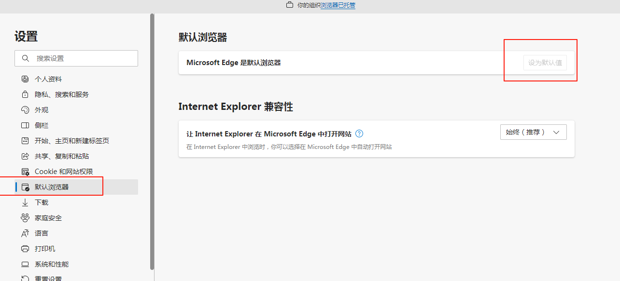Click the Sidebar (侧栏) panel icon
Screen dimensions: 620x281
(x=26, y=125)
